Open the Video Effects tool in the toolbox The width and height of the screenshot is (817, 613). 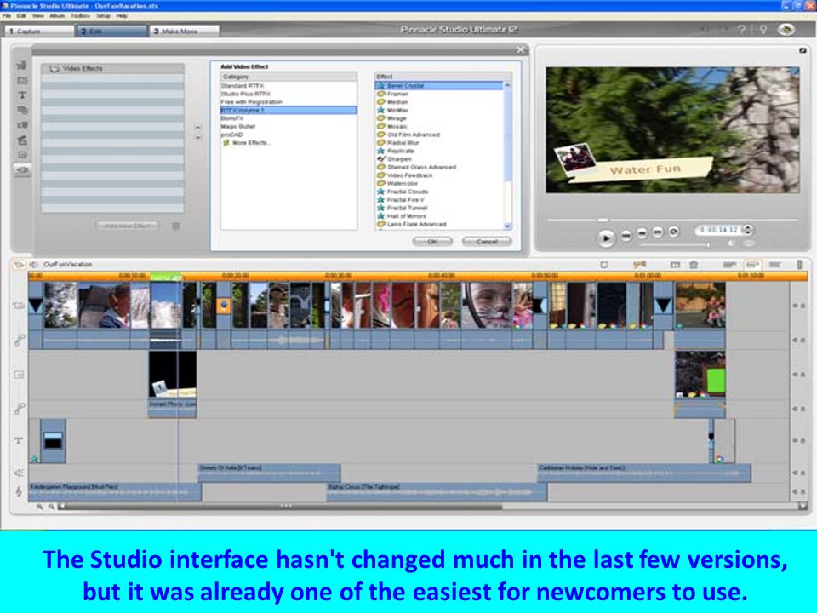pyautogui.click(x=22, y=170)
